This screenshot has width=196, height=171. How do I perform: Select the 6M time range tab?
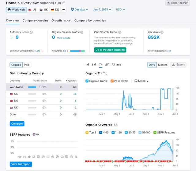pos(94,65)
